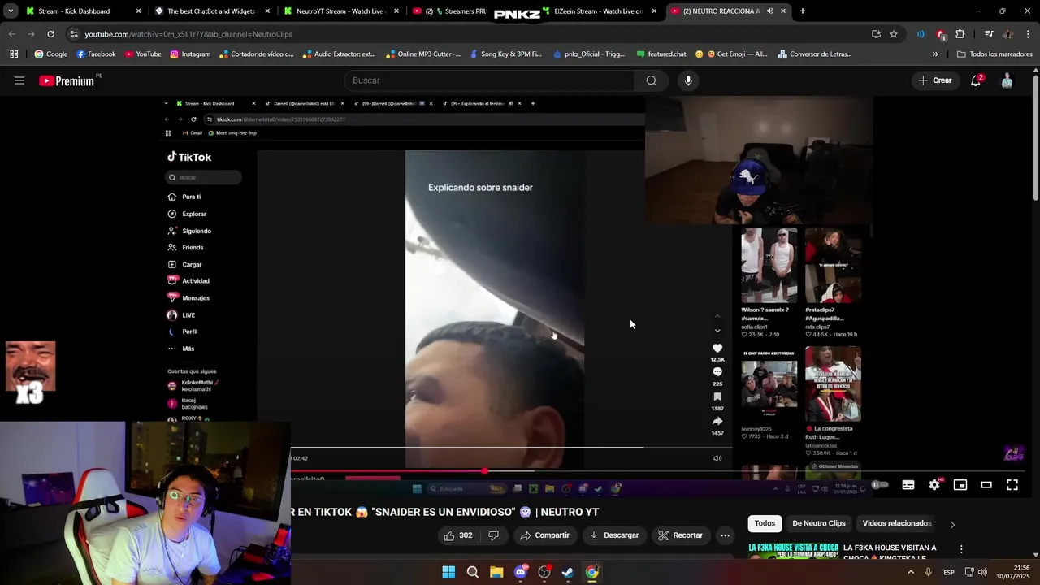This screenshot has width=1040, height=585.
Task: Open Chrome media control icon
Action: click(989, 34)
